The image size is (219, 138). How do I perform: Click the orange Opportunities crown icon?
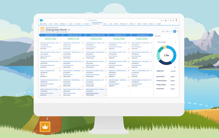[42, 29]
